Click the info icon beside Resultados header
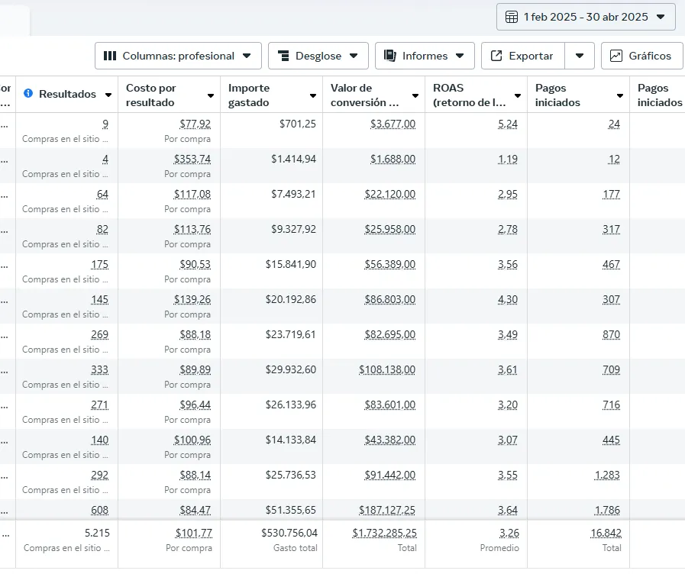Viewport: 685px width, 577px height. [28, 93]
